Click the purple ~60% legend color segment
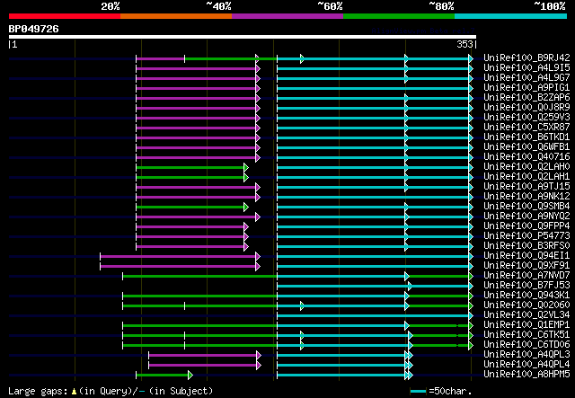 pos(287,16)
